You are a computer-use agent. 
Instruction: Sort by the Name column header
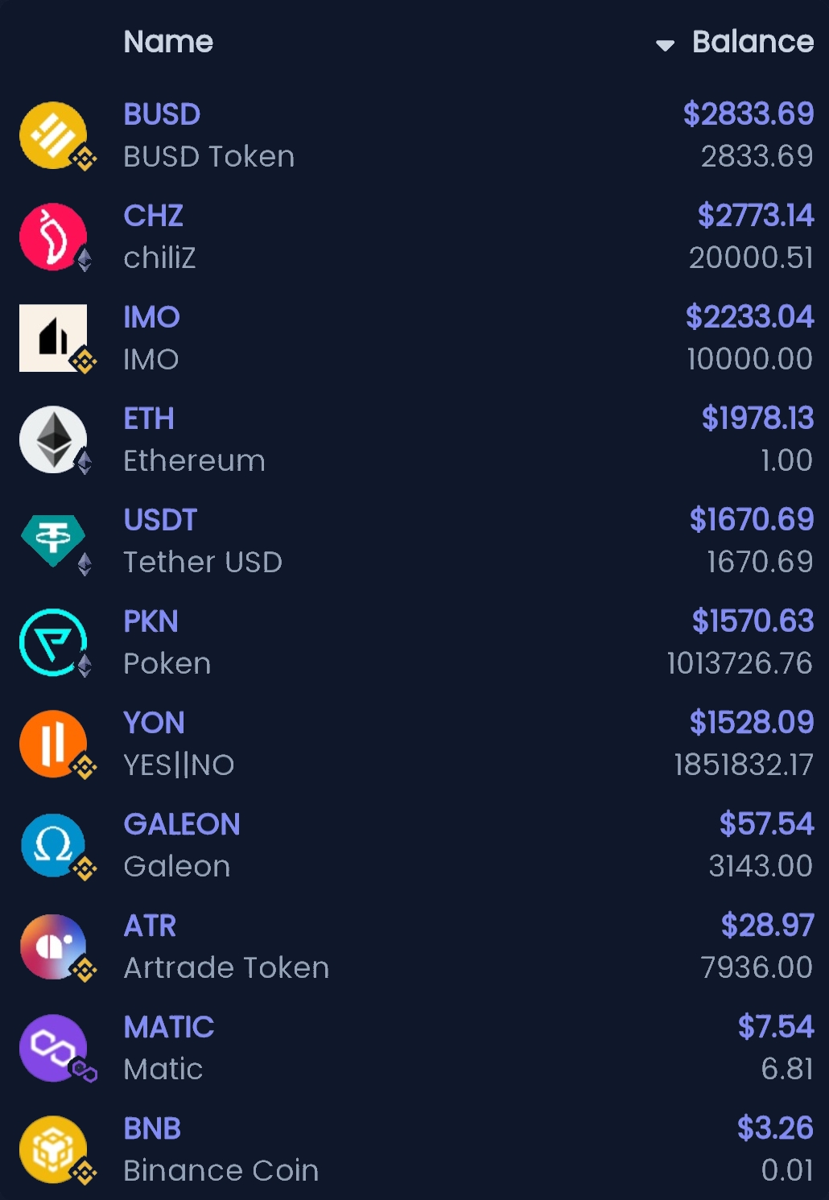(168, 42)
